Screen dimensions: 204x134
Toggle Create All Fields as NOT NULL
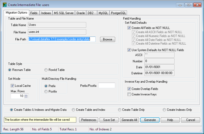[x=129, y=28]
